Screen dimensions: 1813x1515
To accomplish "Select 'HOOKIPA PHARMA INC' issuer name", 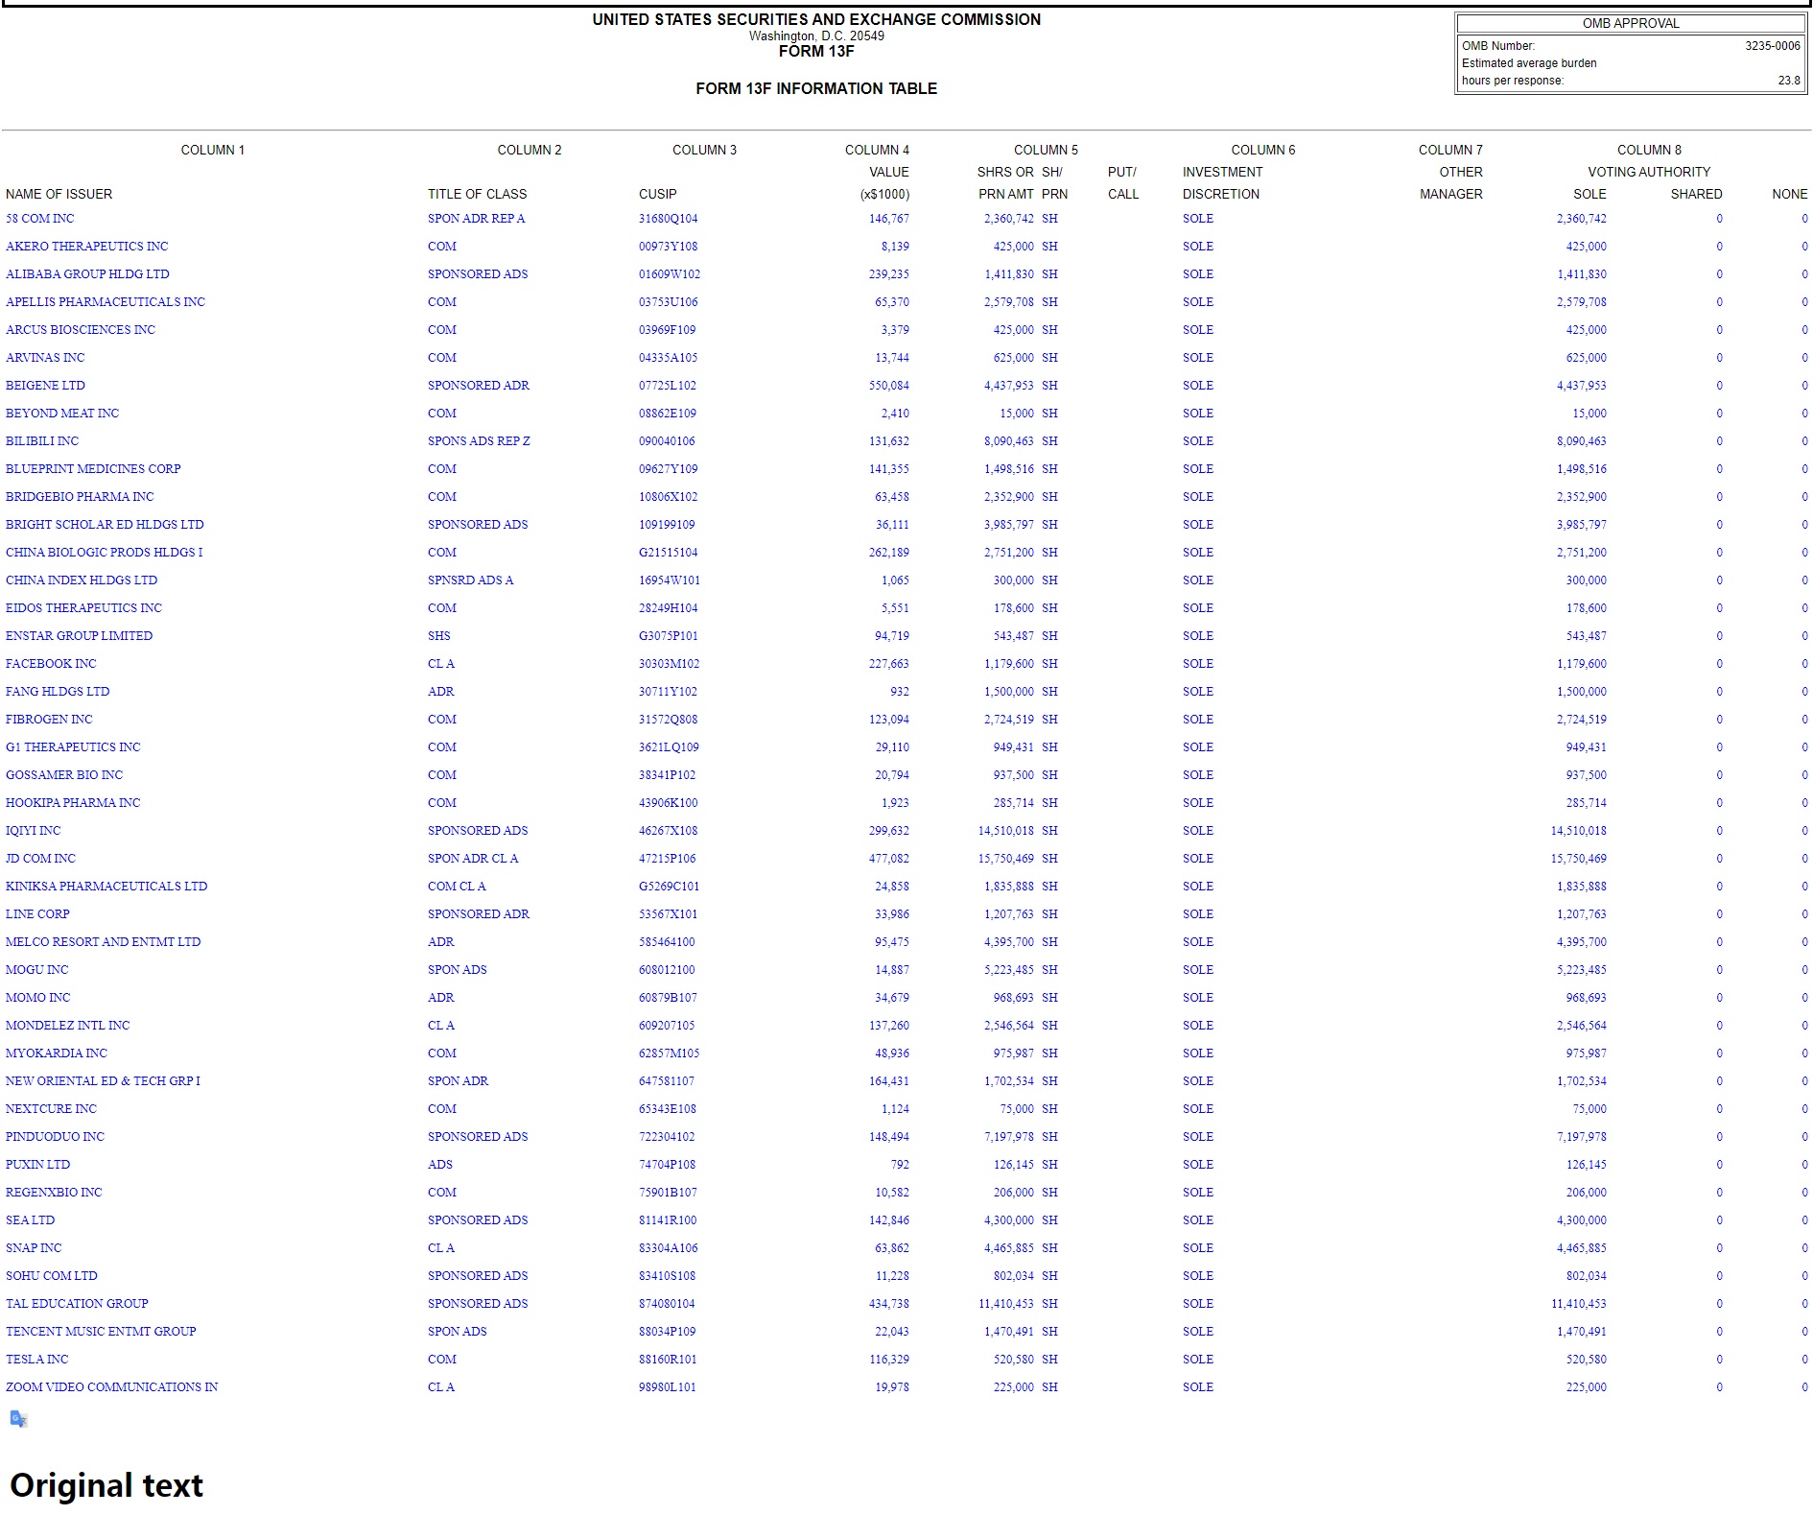I will click(x=73, y=803).
